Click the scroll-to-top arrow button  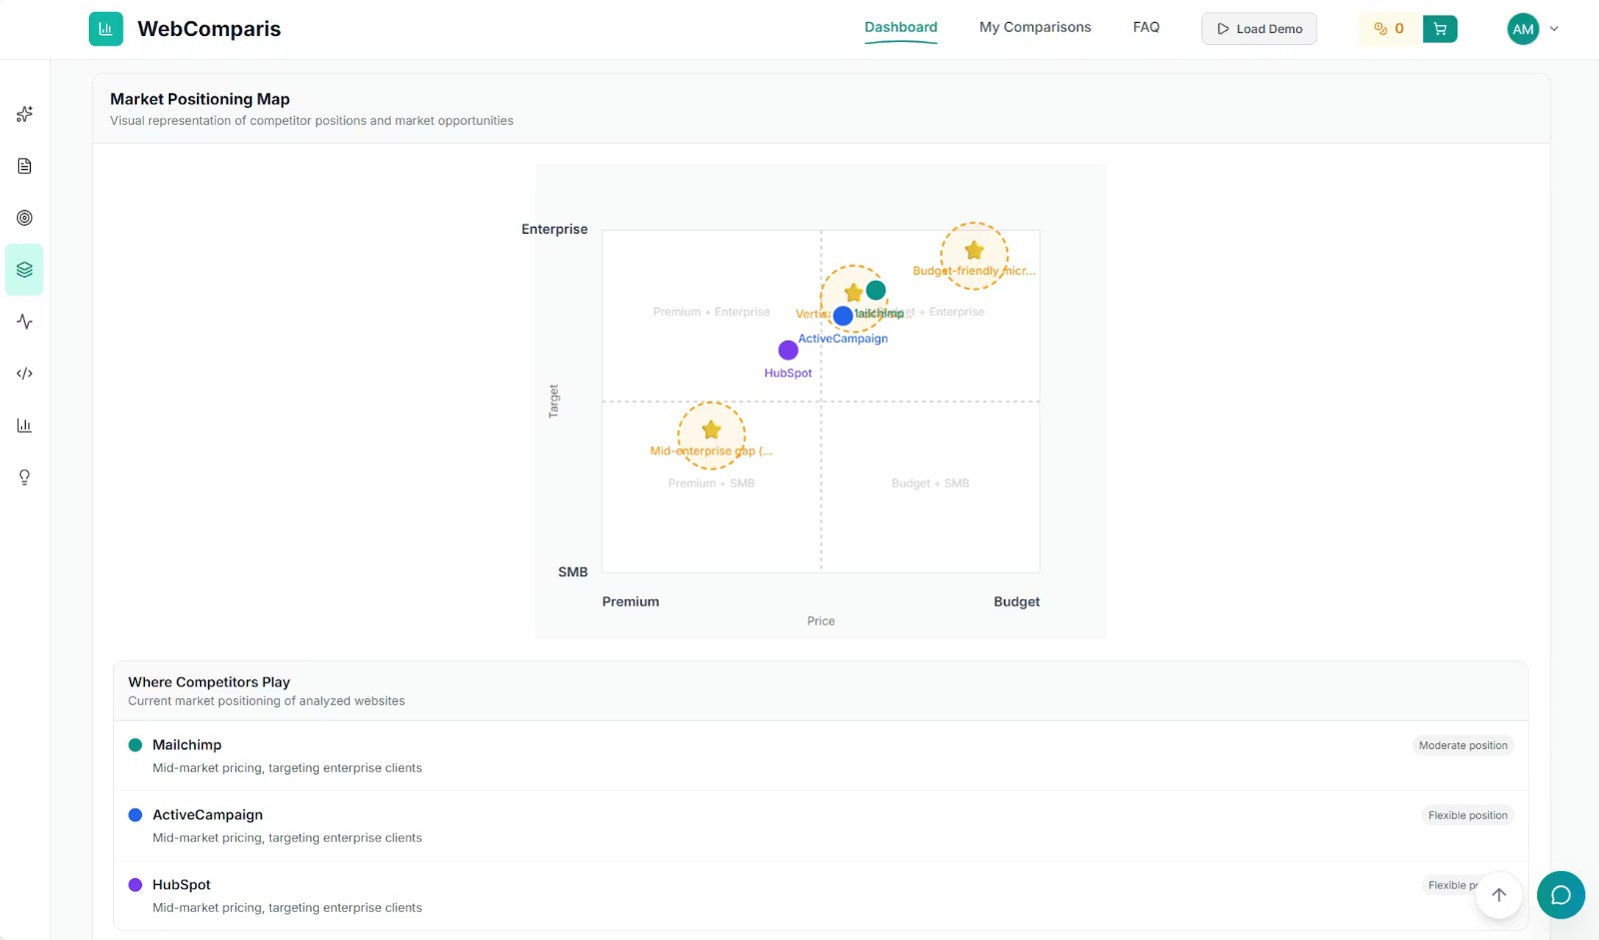click(x=1498, y=895)
